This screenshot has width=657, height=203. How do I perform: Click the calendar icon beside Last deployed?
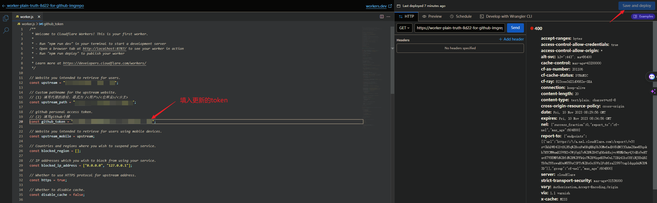(399, 6)
